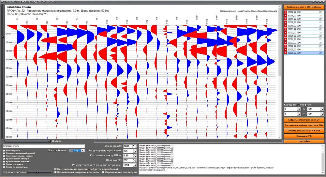
Task: Click the red X next to S0023_22.SSM
Action: 286,43
